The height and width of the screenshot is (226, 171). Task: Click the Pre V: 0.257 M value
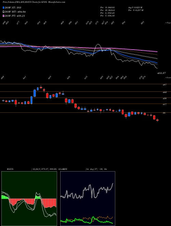pyautogui.click(x=135, y=10)
